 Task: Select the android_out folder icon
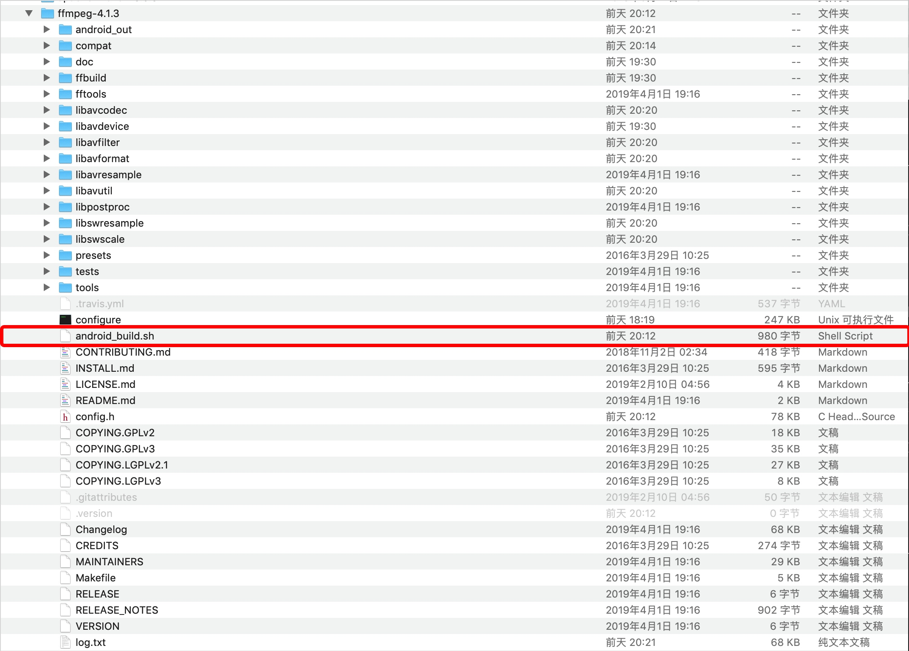[65, 30]
